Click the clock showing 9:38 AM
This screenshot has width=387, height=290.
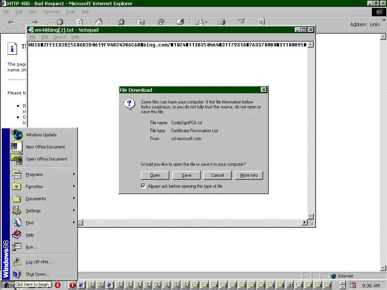pyautogui.click(x=371, y=285)
